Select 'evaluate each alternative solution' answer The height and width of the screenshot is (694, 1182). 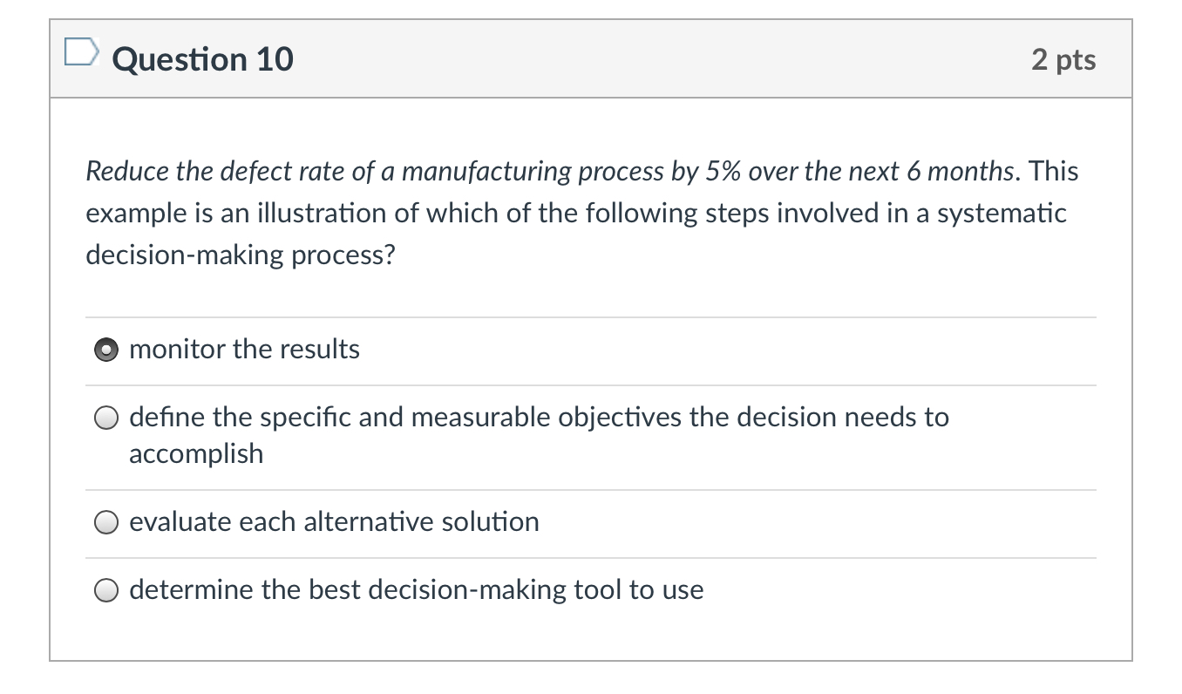pos(105,522)
